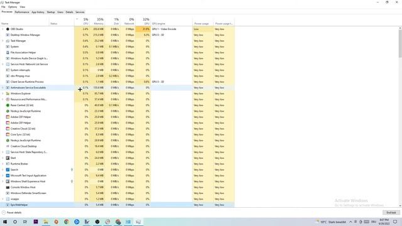
Task: Open the Options menu
Action: point(13,7)
